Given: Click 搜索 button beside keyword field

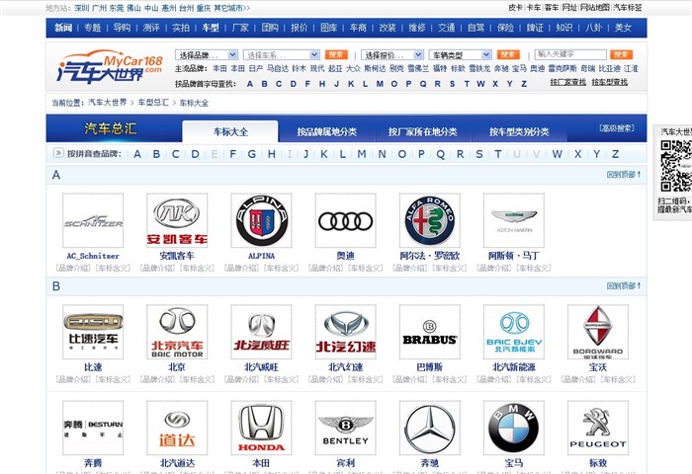Looking at the screenshot, I should (x=622, y=54).
